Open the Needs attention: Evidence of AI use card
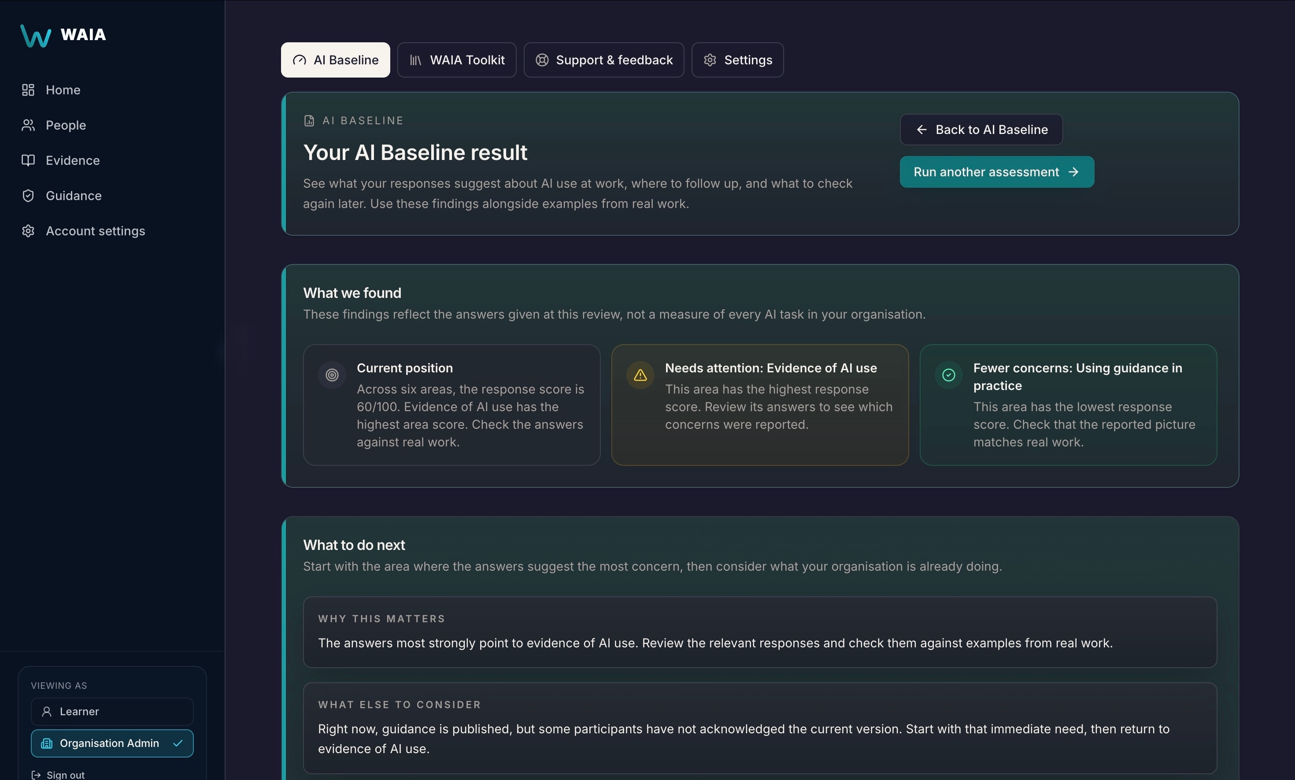Viewport: 1295px width, 780px height. [x=760, y=405]
